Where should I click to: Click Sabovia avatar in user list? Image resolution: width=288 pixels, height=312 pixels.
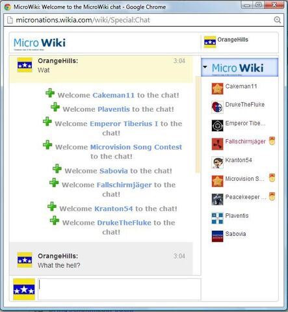click(217, 237)
